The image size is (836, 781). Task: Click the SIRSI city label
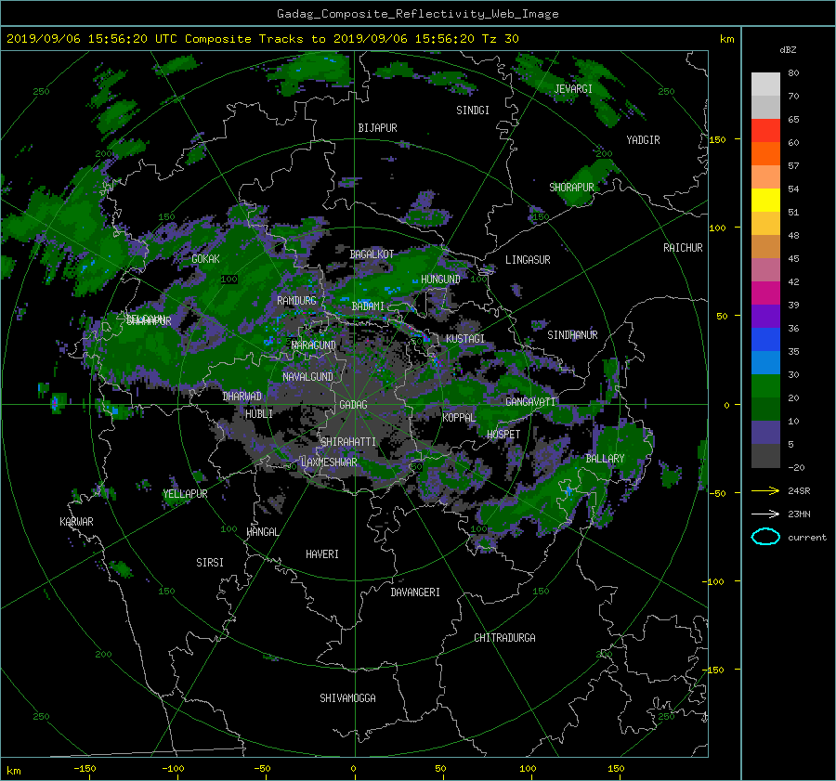tap(210, 563)
